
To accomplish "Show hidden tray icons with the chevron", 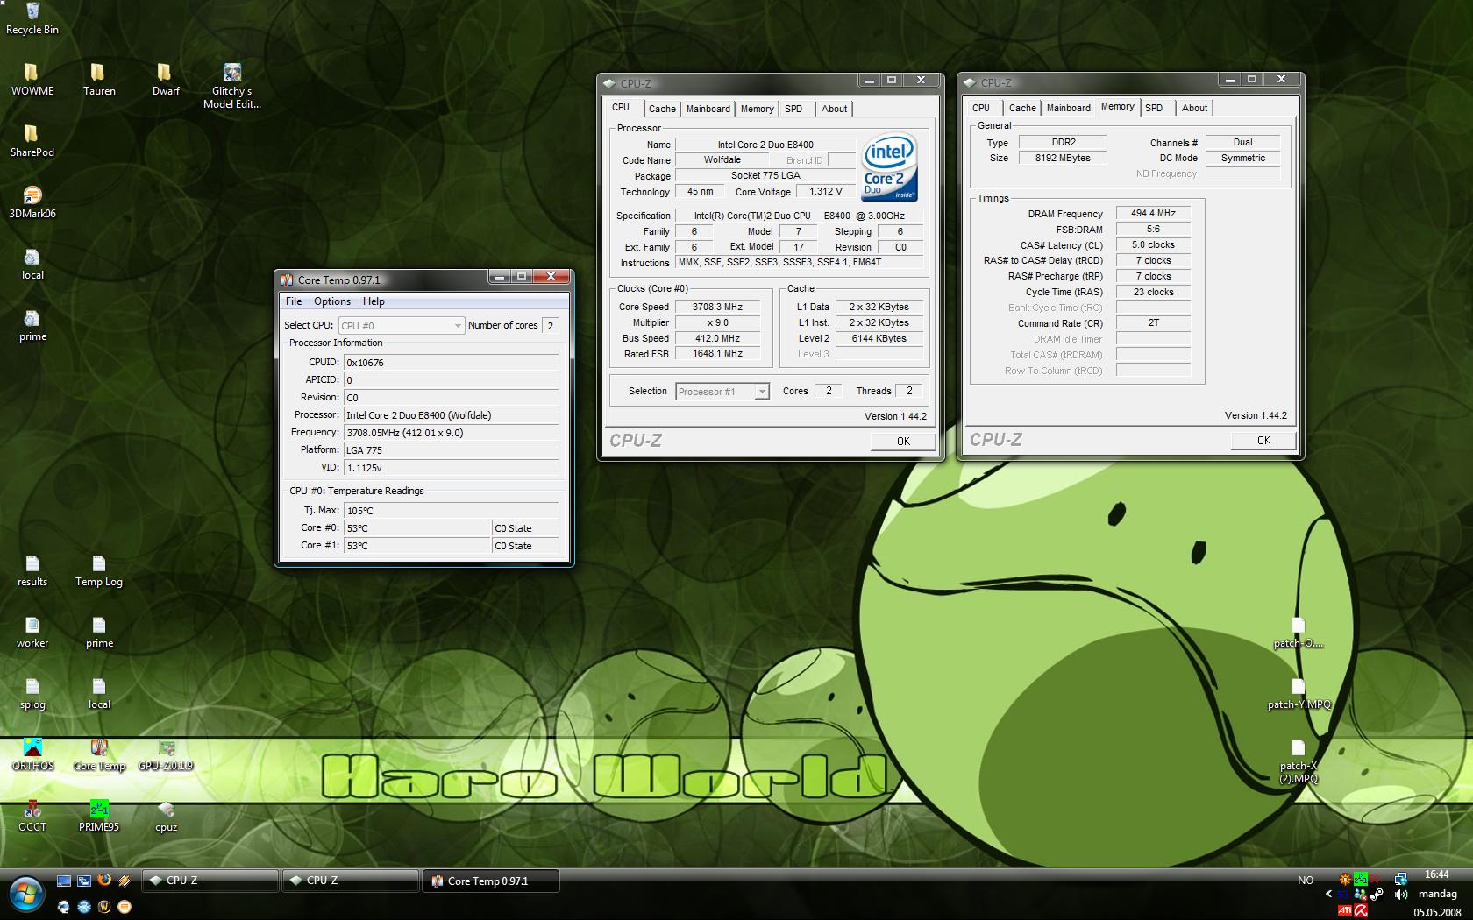I will click(1328, 895).
